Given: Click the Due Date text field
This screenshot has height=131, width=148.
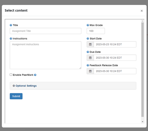Looking at the screenshot, I should pos(115,58).
